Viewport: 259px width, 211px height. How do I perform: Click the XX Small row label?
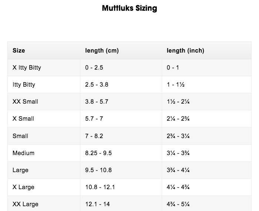click(25, 101)
